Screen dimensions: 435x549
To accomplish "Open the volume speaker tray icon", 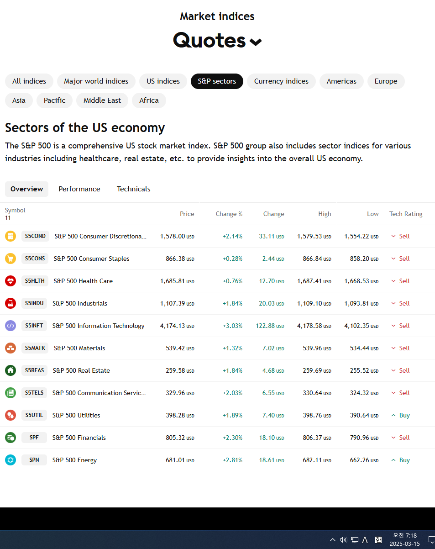I will point(343,540).
